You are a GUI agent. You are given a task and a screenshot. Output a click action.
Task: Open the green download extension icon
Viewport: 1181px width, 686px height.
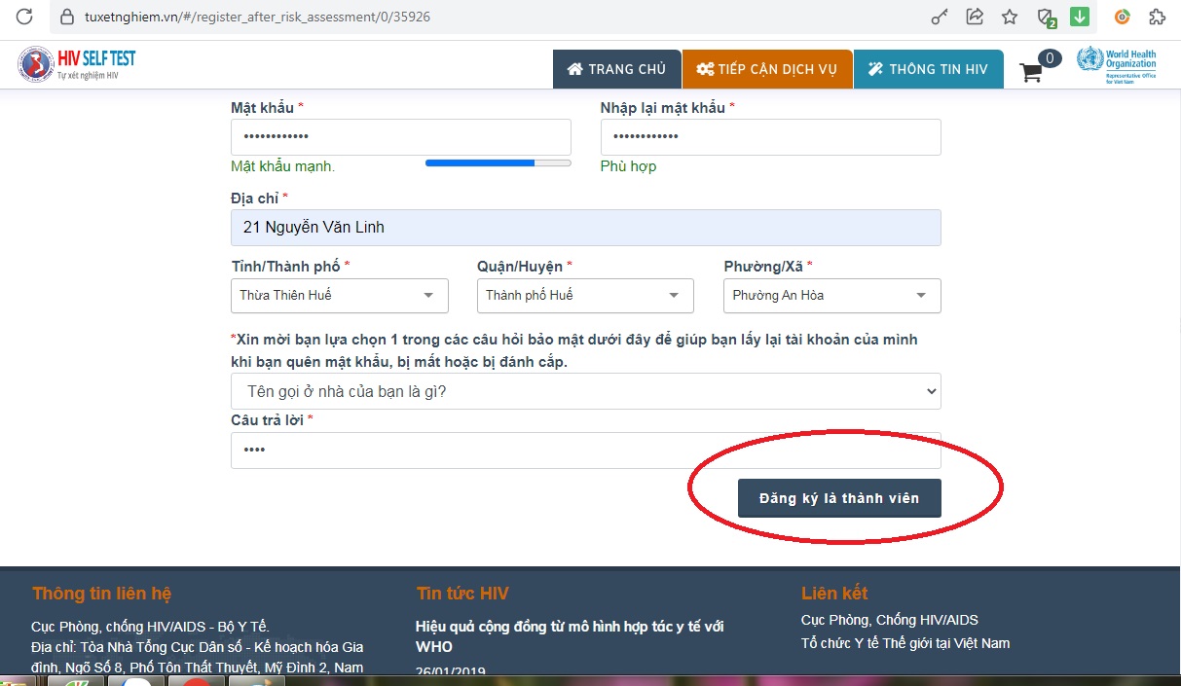pos(1079,17)
